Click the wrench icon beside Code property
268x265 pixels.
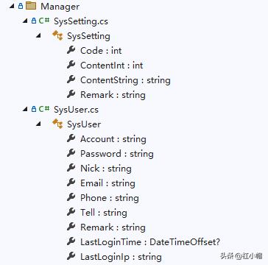(x=71, y=50)
